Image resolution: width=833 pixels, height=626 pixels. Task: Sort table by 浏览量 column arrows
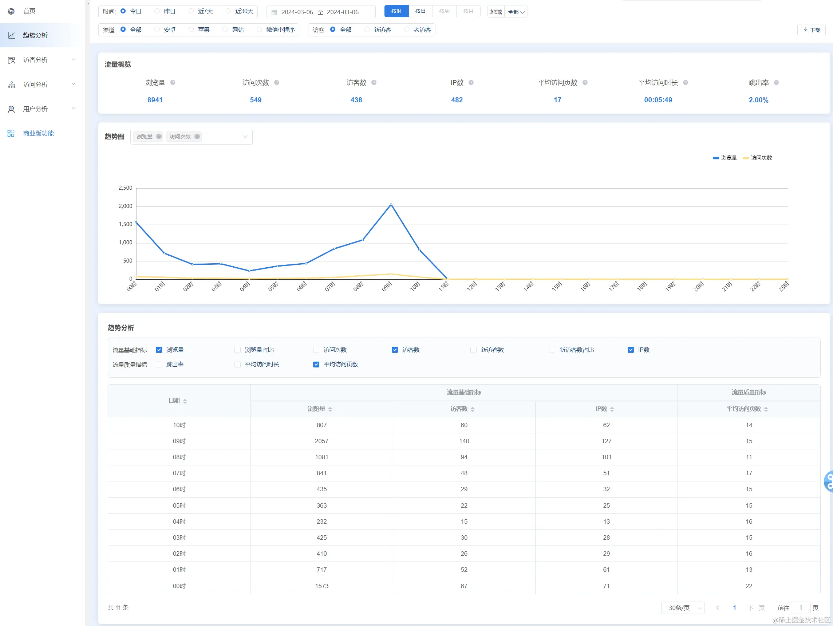point(330,409)
